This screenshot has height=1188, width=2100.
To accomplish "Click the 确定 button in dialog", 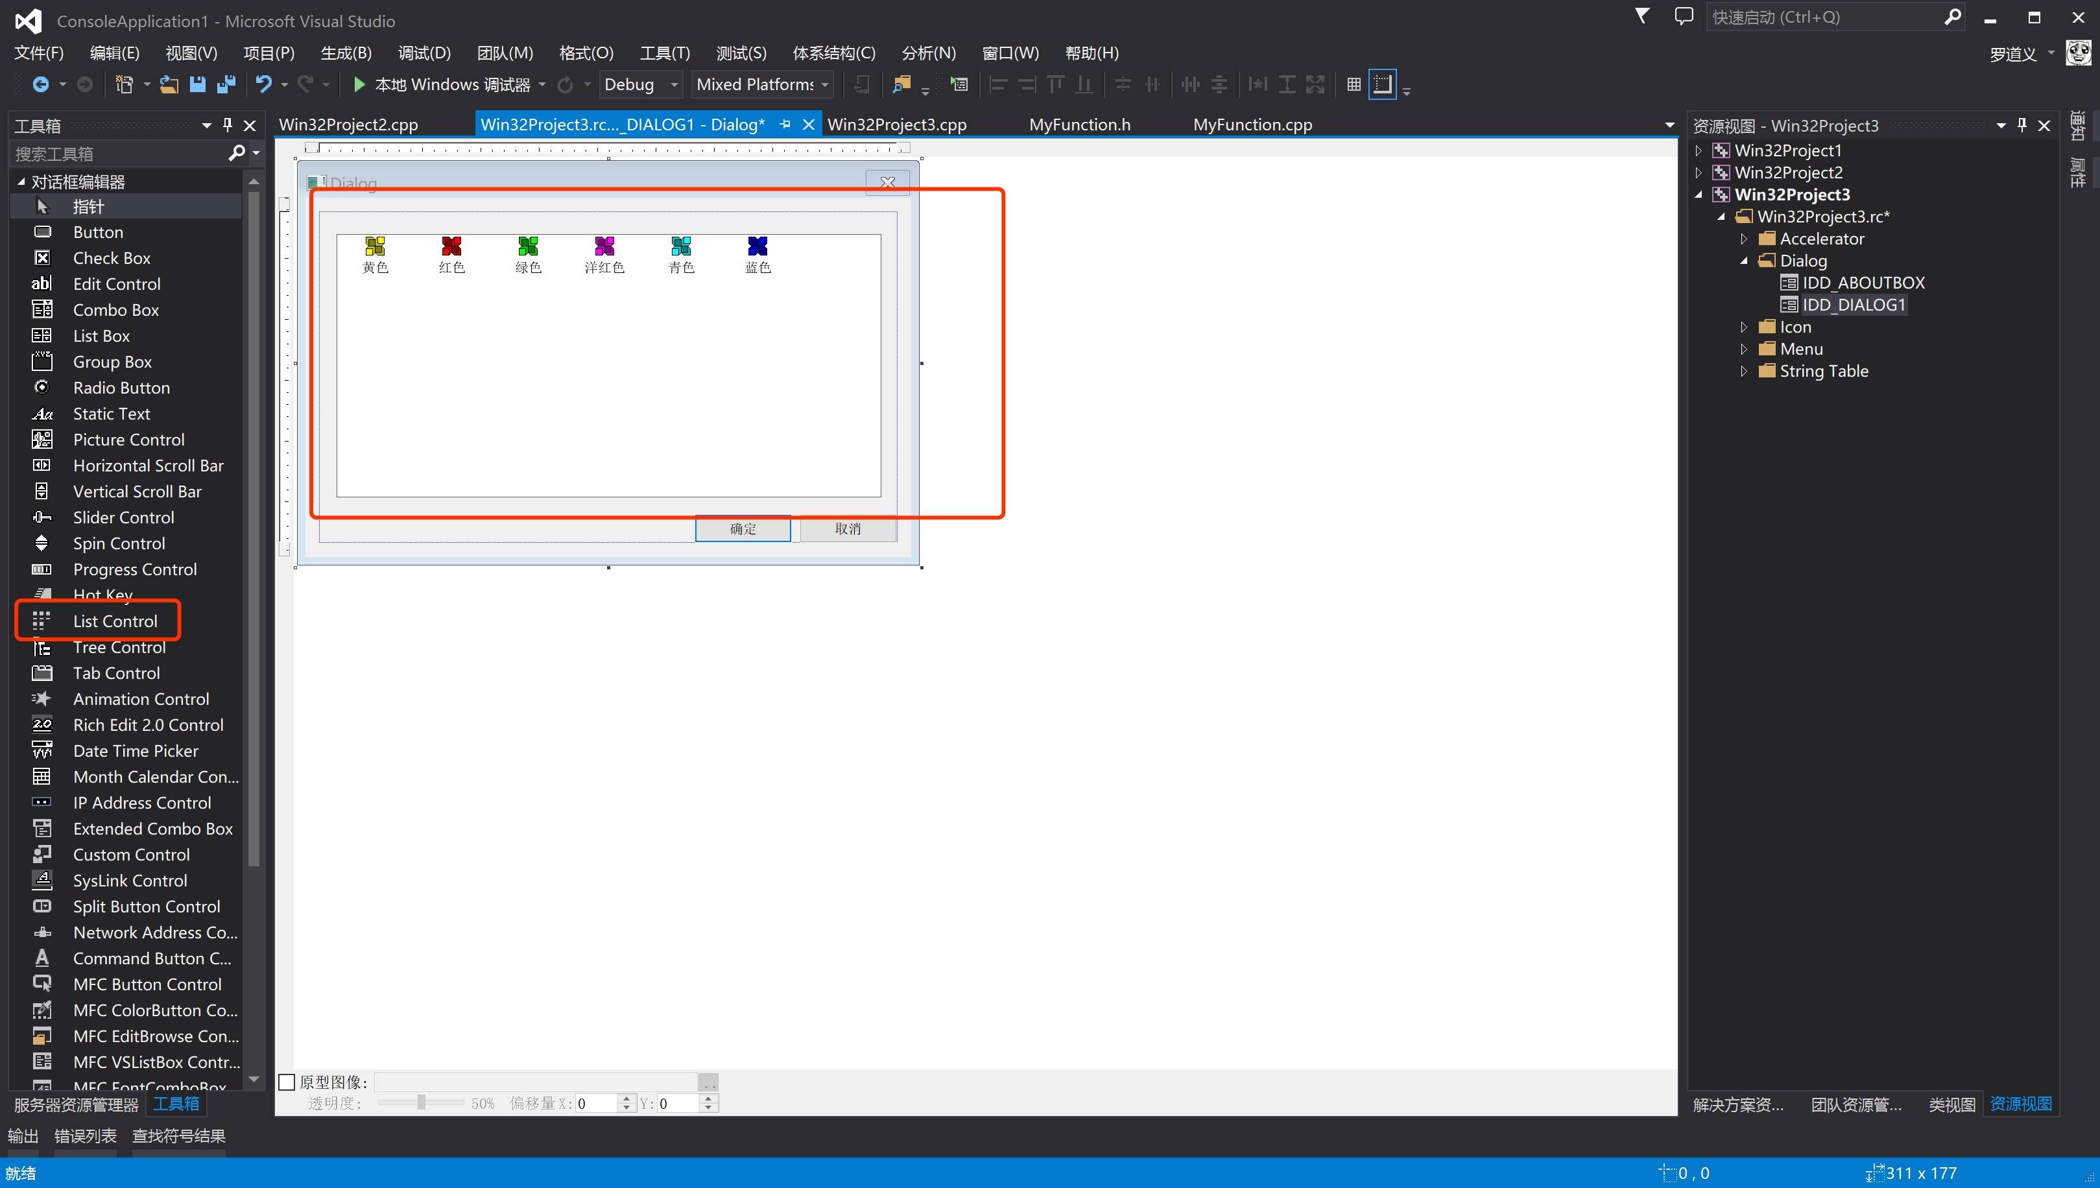I will click(743, 529).
